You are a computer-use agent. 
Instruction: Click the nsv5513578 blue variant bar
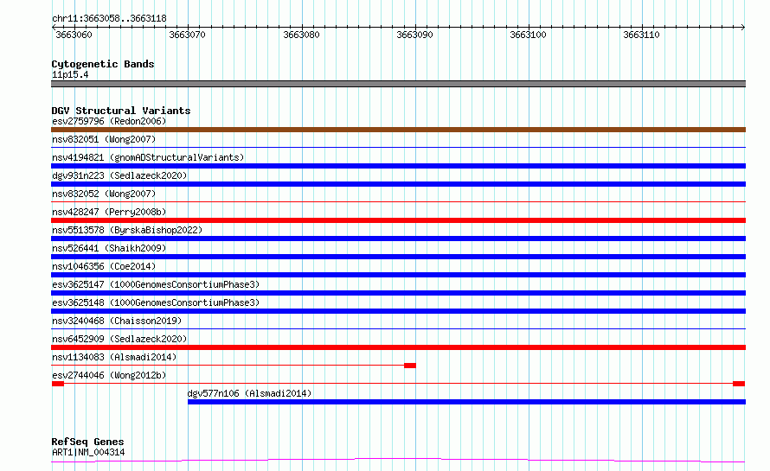(x=398, y=239)
